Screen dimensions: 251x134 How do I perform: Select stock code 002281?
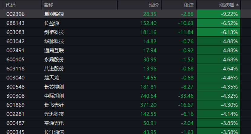tap(15, 114)
